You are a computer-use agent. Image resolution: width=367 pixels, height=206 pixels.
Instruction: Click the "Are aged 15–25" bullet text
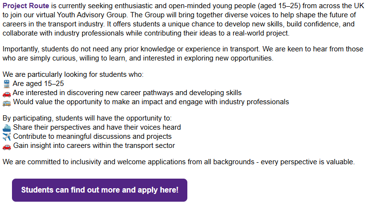pos(38,84)
